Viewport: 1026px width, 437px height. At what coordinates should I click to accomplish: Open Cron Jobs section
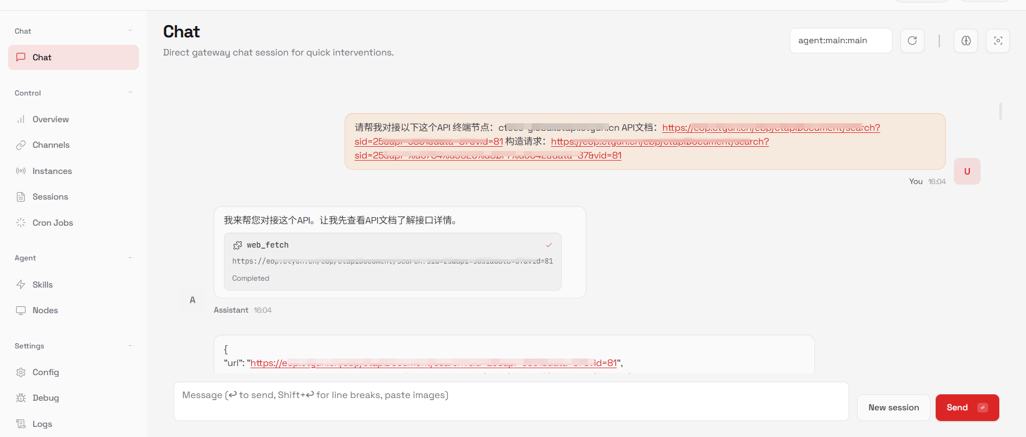(52, 223)
